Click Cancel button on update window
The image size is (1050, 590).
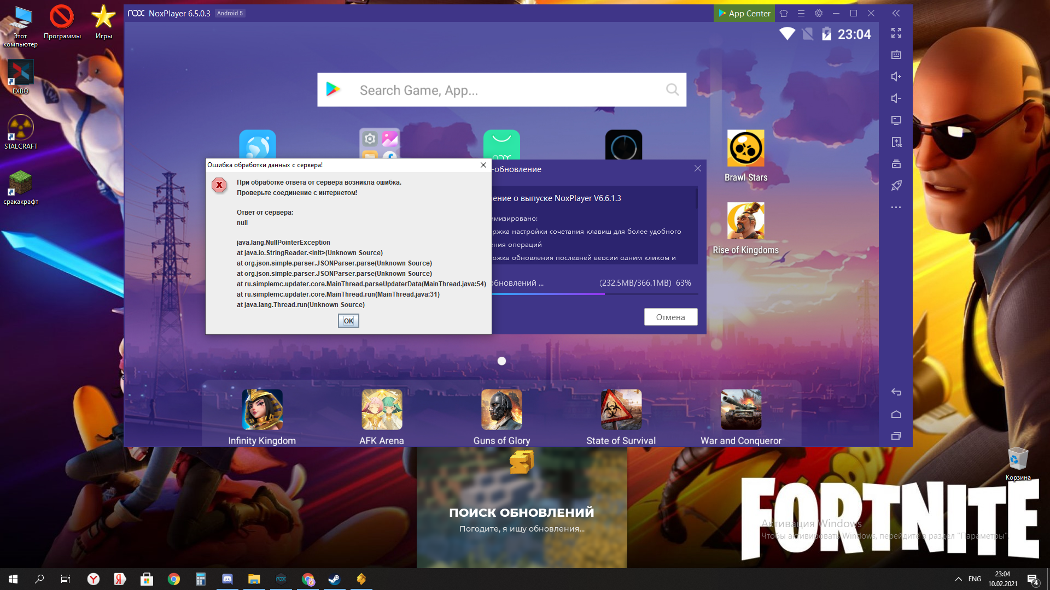(670, 317)
